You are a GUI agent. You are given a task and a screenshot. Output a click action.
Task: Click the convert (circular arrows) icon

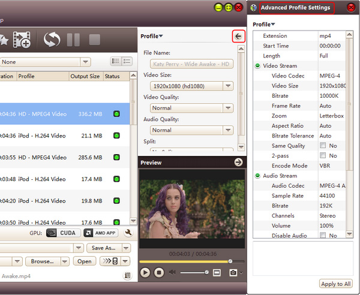coord(52,40)
